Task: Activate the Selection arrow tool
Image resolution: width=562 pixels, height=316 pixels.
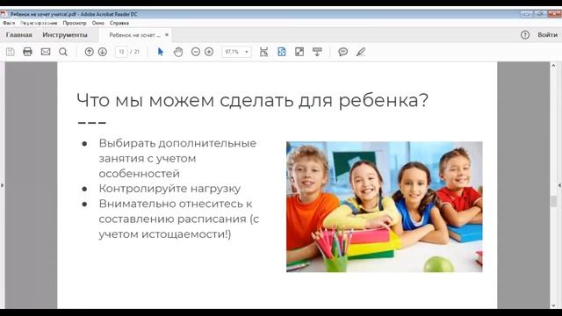Action: [x=161, y=52]
